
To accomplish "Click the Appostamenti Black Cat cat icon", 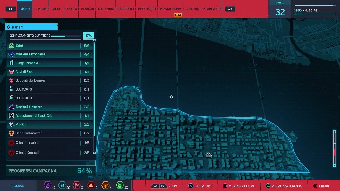I will click(x=11, y=115).
